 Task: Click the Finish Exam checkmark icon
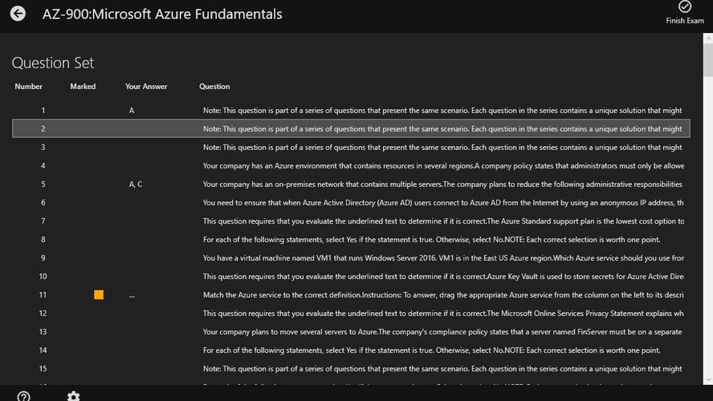[x=685, y=7]
